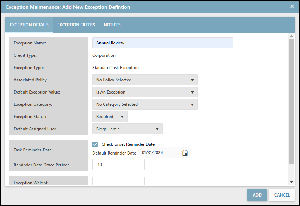Click the scrollbar down arrow
The image size is (300, 206).
pos(291,182)
